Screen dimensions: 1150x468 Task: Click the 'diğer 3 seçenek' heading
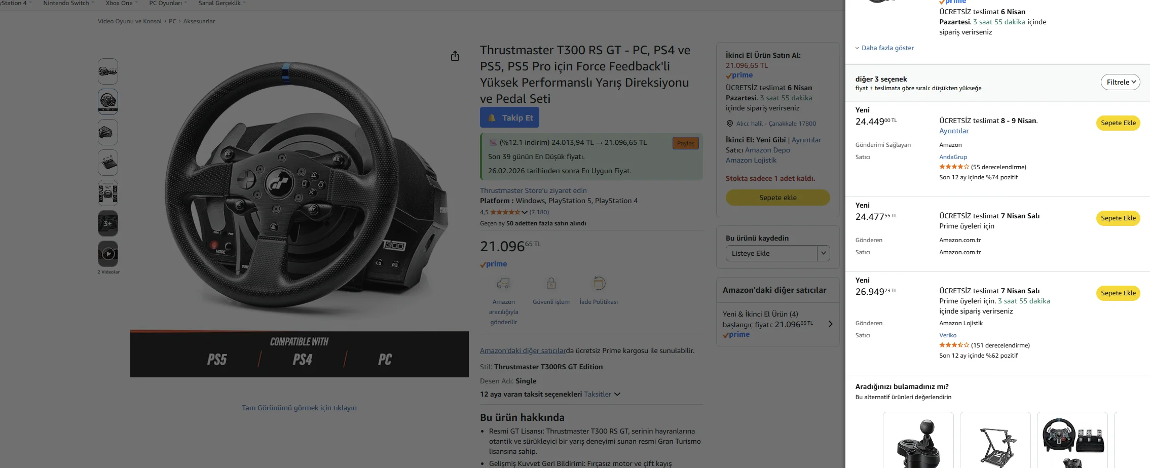(881, 79)
